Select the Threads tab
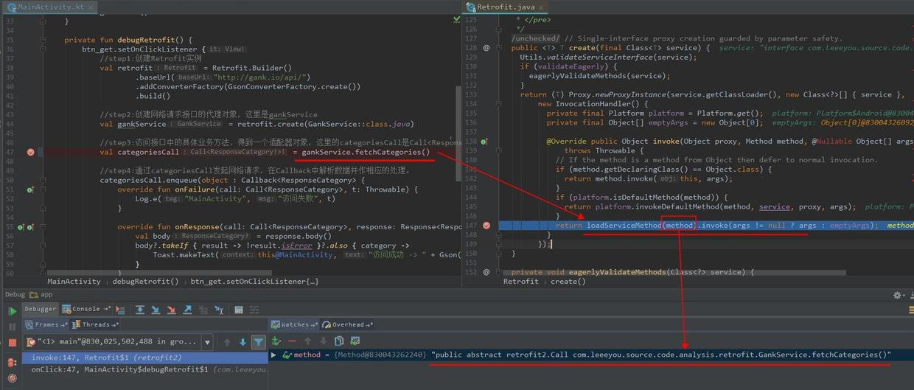Image resolution: width=914 pixels, height=390 pixels. [x=95, y=324]
